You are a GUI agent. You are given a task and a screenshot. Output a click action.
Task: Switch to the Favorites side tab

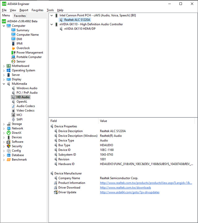tap(20, 16)
